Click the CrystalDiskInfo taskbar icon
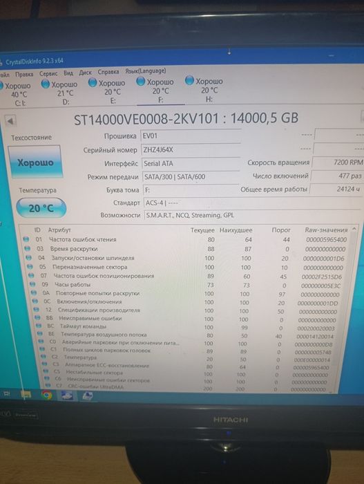The width and height of the screenshot is (364, 484). pos(66,395)
